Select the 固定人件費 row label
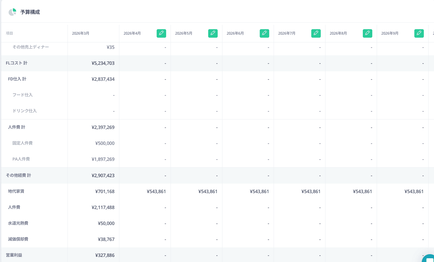 coord(22,143)
